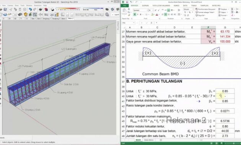Click the green tree icon in SketchUp toolbar
The image size is (241, 145).
(x=30, y=14)
